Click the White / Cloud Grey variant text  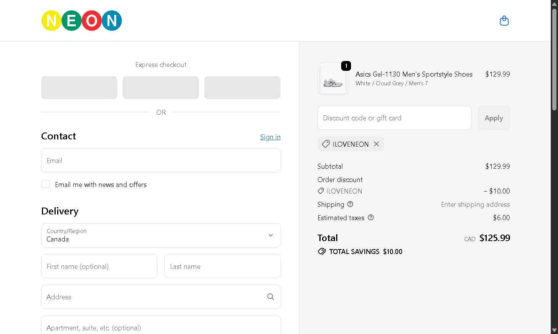click(x=391, y=83)
